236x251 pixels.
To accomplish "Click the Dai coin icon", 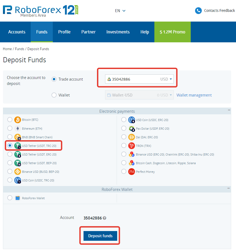I will 131,137.
